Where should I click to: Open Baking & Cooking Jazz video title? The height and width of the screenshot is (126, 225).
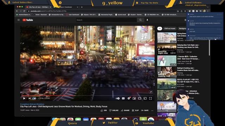pyautogui.click(x=188, y=69)
